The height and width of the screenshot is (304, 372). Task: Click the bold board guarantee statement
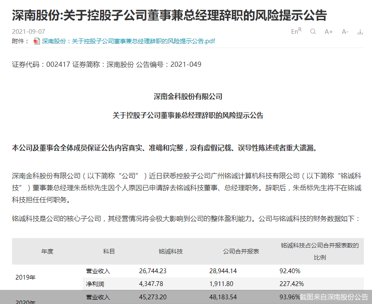(165, 148)
